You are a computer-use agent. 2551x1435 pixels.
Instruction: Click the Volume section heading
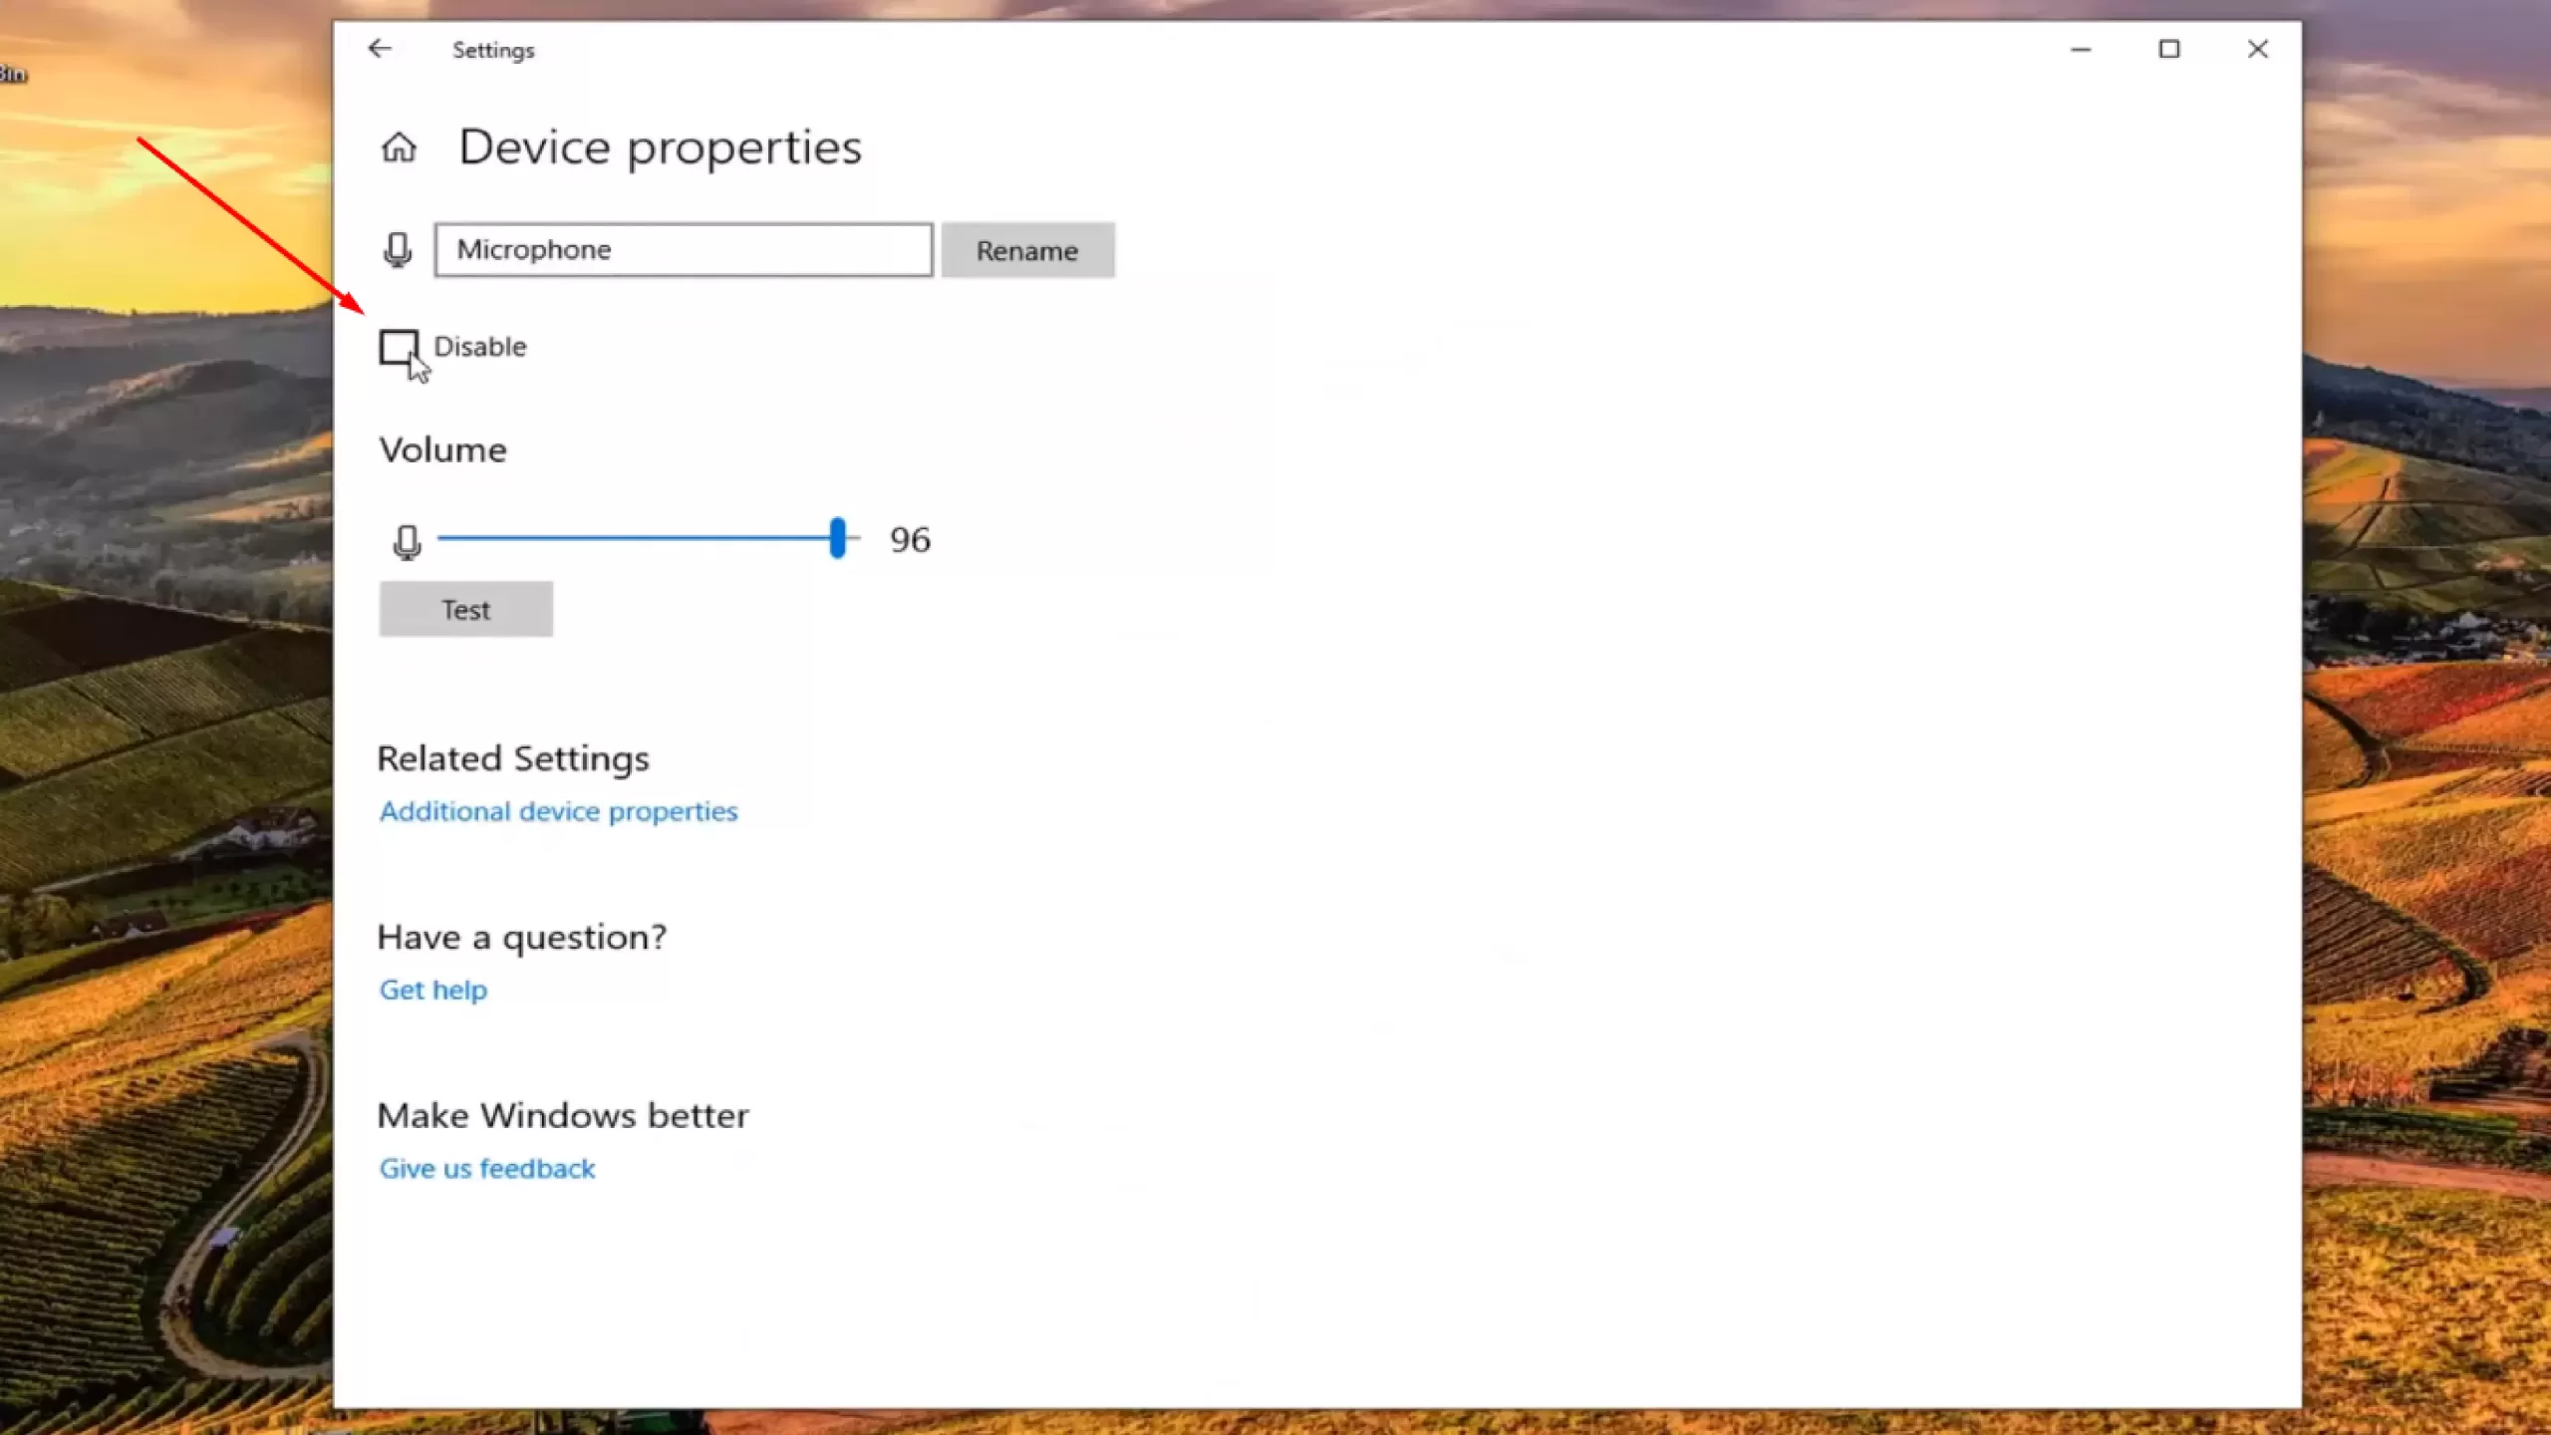point(442,449)
